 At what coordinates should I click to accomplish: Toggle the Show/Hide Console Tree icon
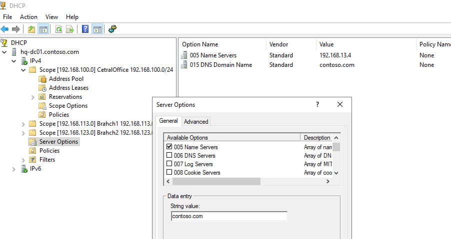43,29
